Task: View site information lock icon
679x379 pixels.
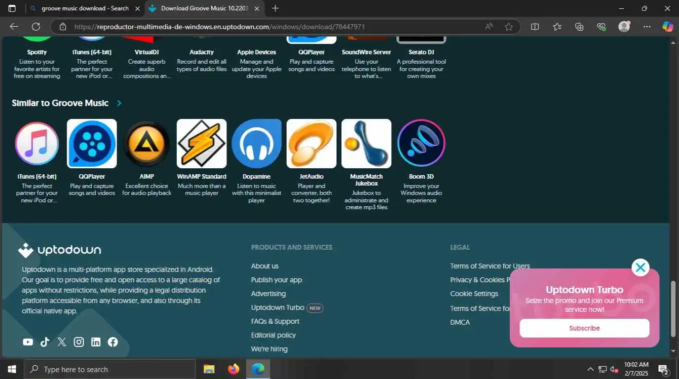Action: coord(63,27)
